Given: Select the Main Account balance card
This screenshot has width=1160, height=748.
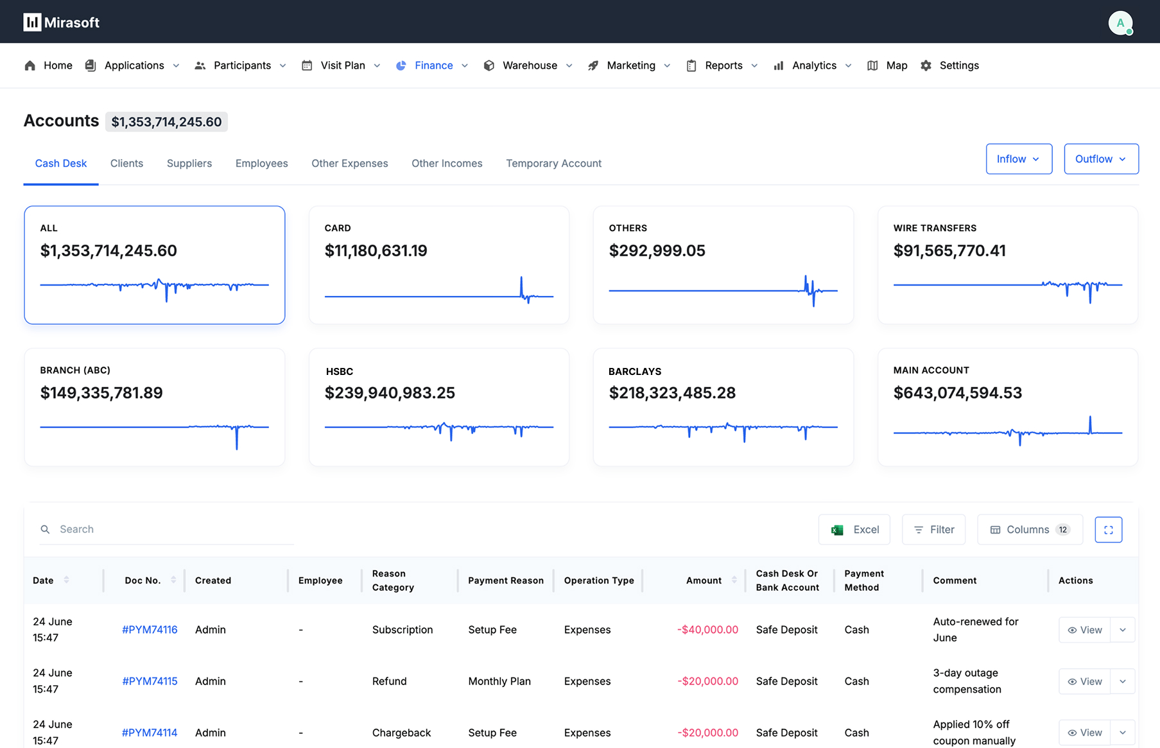Looking at the screenshot, I should 1007,407.
